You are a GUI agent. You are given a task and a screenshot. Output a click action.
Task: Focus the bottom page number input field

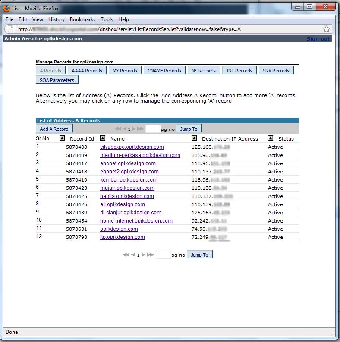tap(163, 255)
